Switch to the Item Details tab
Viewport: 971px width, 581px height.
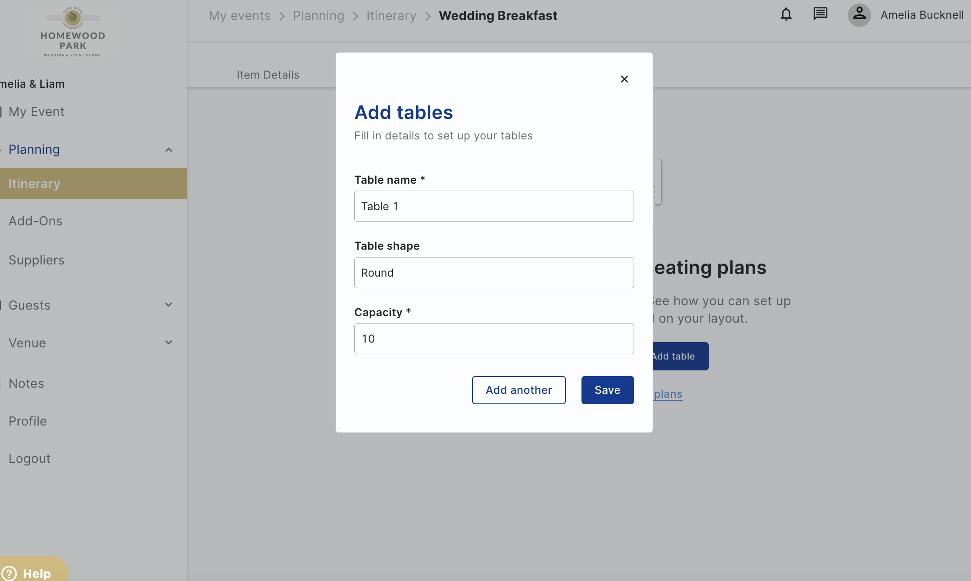point(268,75)
